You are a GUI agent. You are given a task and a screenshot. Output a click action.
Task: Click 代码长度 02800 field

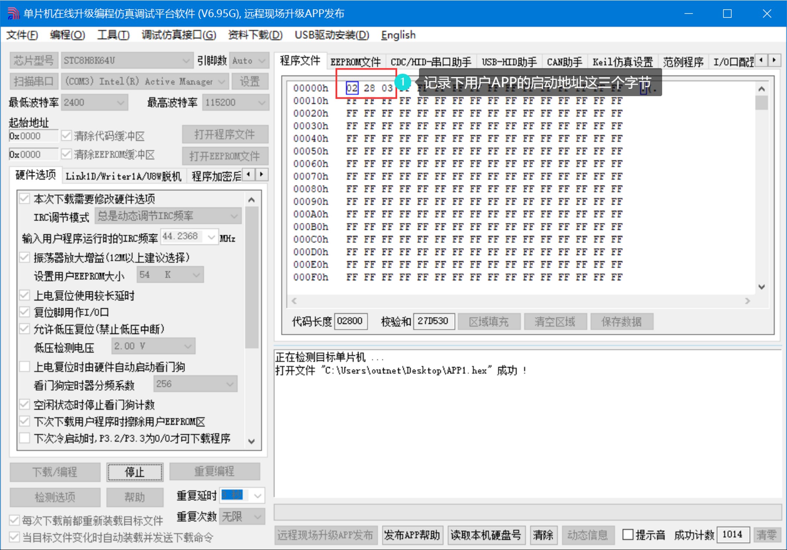point(351,321)
